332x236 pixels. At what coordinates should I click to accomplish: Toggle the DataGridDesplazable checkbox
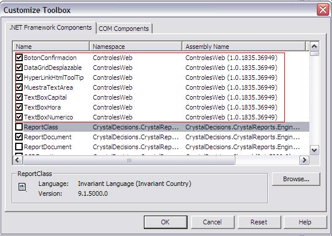19,68
